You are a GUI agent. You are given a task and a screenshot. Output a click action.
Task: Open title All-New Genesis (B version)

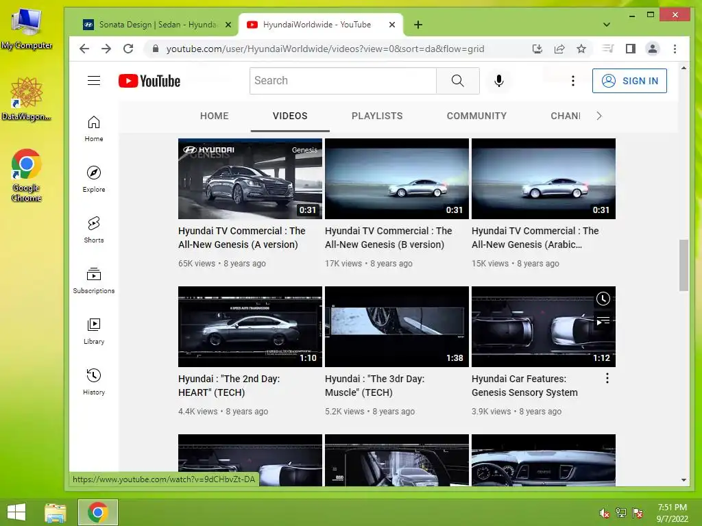coord(389,238)
